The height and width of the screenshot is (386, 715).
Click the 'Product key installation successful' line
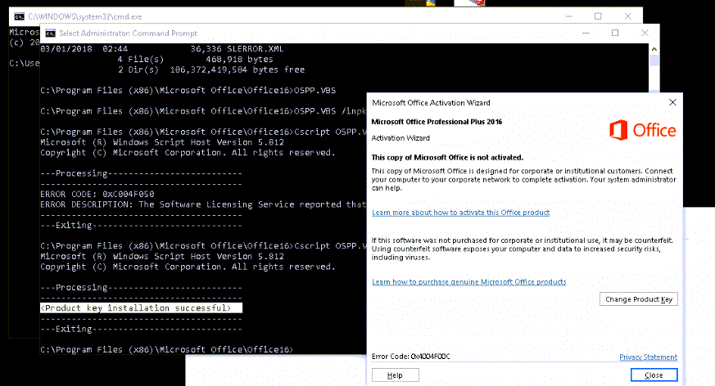click(x=142, y=308)
